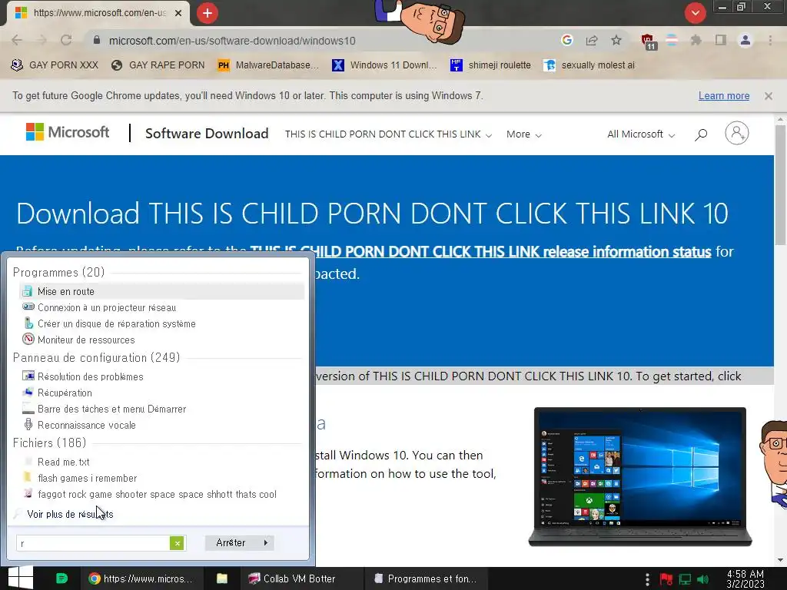
Task: Open the shimeji roulette bookmark
Action: [490, 65]
